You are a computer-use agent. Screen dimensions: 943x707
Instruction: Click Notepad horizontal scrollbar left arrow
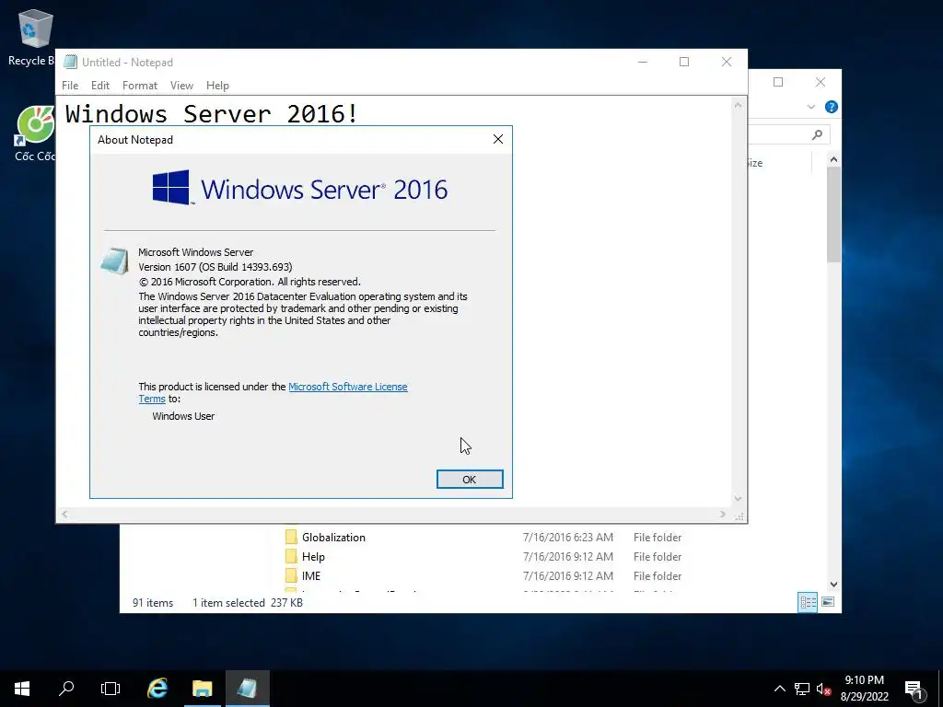[x=64, y=514]
